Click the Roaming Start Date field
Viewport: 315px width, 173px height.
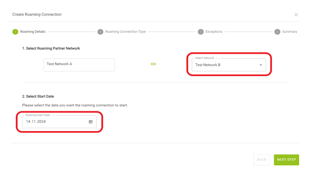59,121
